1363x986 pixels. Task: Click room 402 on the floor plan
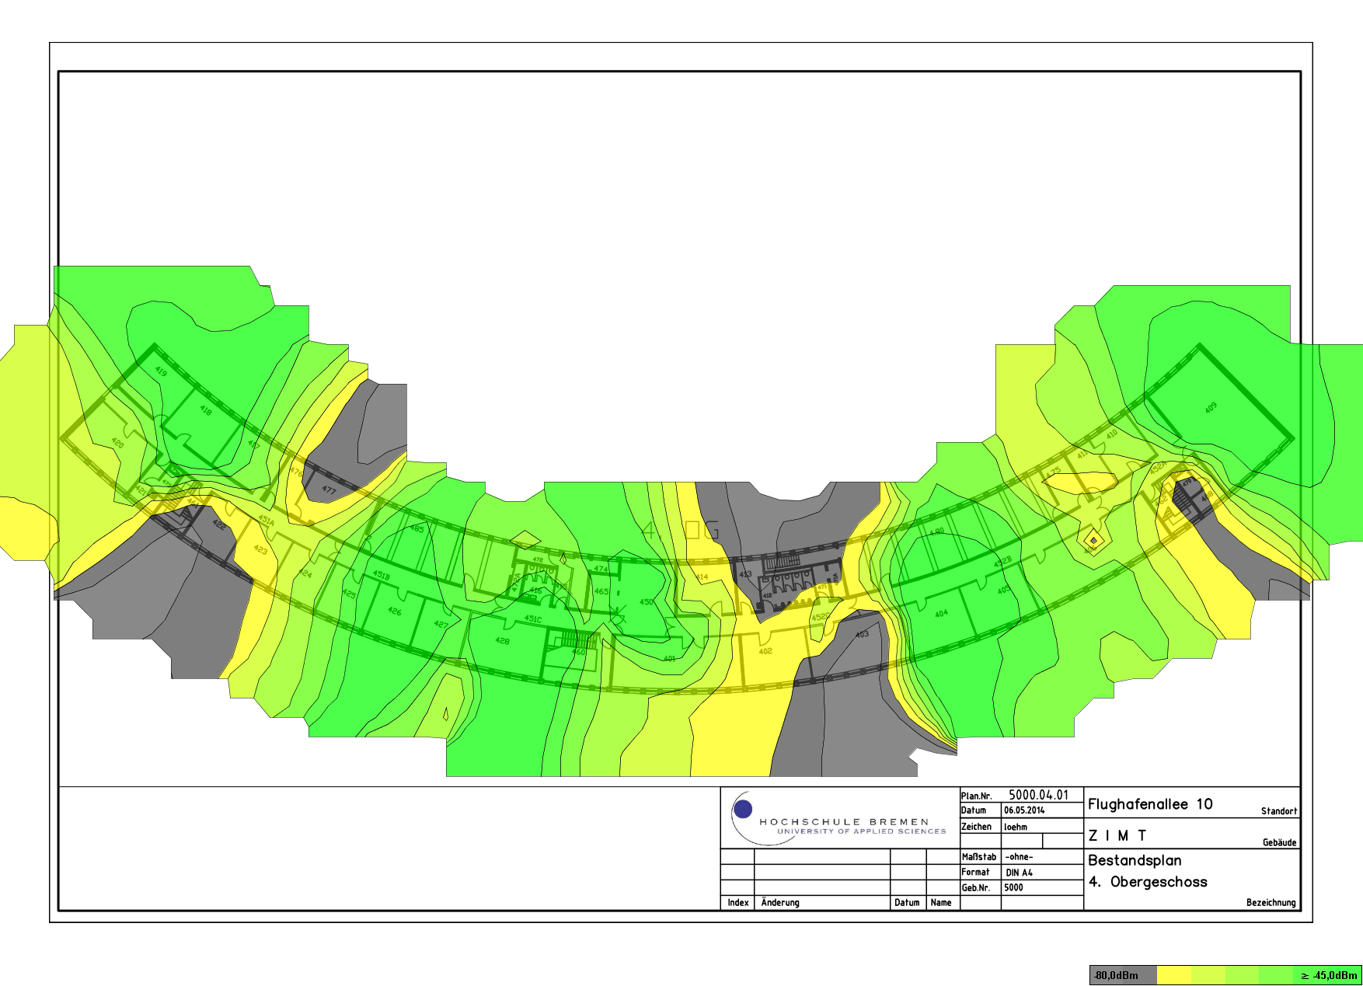765,651
